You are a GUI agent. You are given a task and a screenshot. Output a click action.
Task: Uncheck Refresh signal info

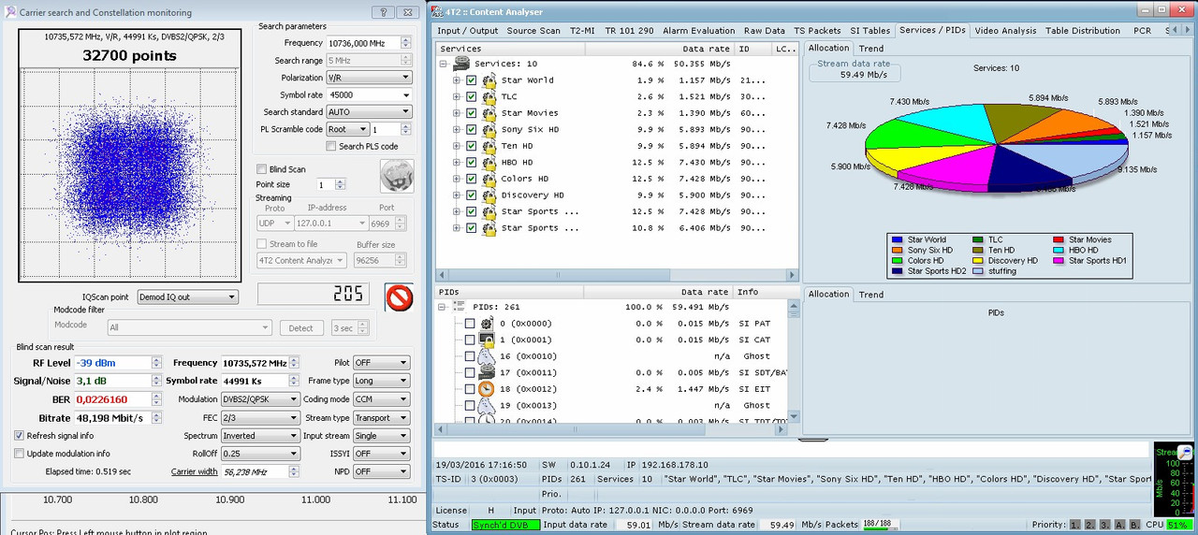coord(20,435)
